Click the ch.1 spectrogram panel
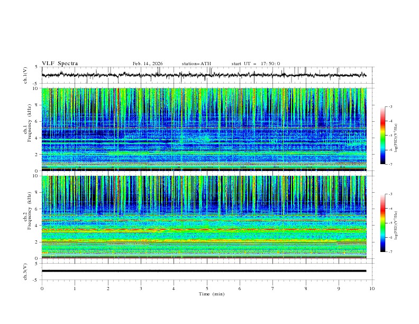The height and width of the screenshot is (324, 419). coord(204,129)
